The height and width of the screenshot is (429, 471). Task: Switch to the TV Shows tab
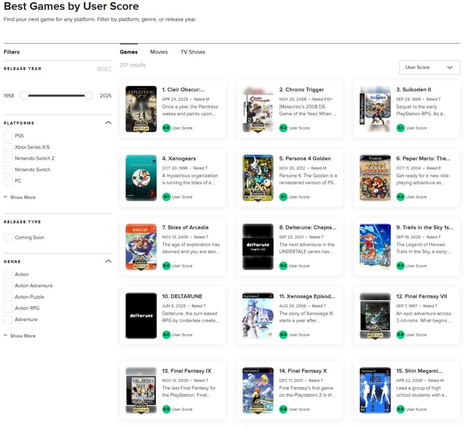(193, 52)
